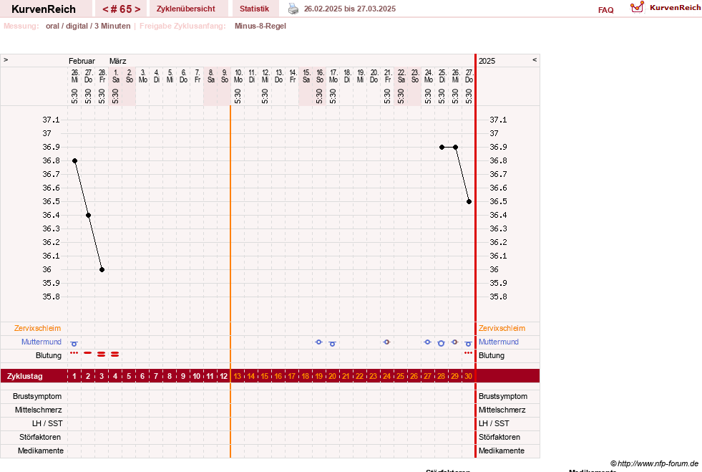Click the Muttermund symbol on cycle day 28

click(x=441, y=343)
